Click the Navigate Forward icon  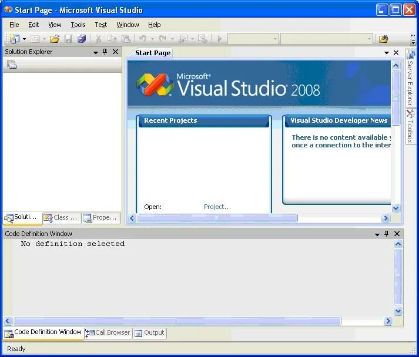[202, 39]
